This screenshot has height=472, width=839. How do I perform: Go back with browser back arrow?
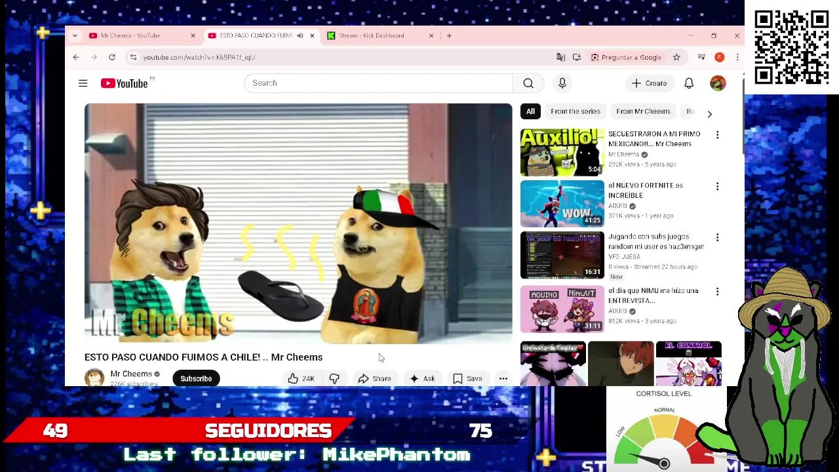(76, 57)
